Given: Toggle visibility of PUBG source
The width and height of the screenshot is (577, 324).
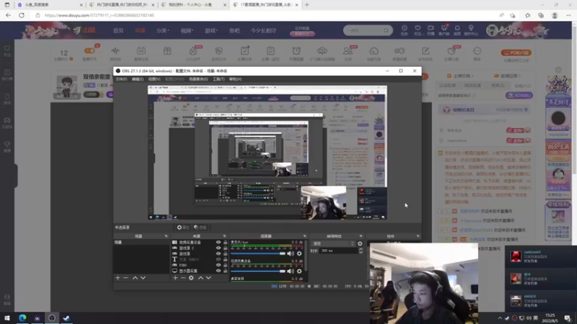Looking at the screenshot, I should pyautogui.click(x=219, y=265).
